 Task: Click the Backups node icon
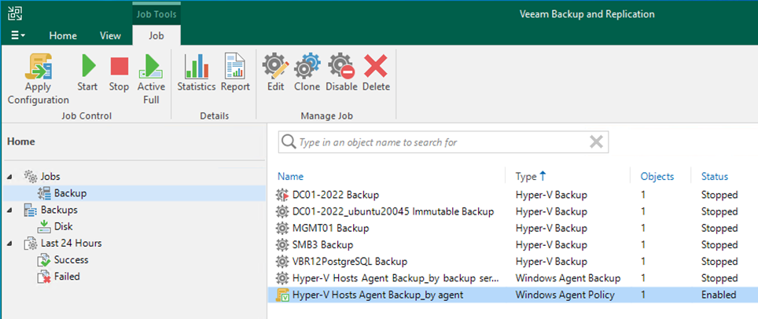tap(30, 211)
